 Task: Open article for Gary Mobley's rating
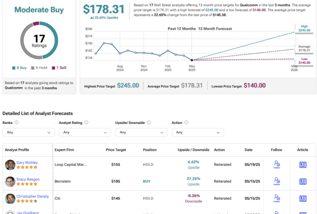[303, 165]
